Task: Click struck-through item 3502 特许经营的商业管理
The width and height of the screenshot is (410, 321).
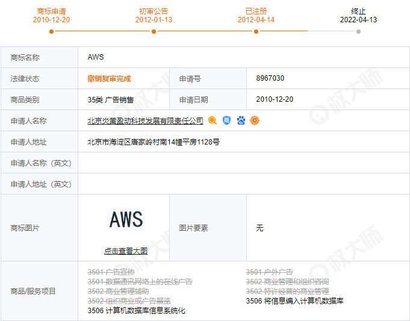Action: 287,291
